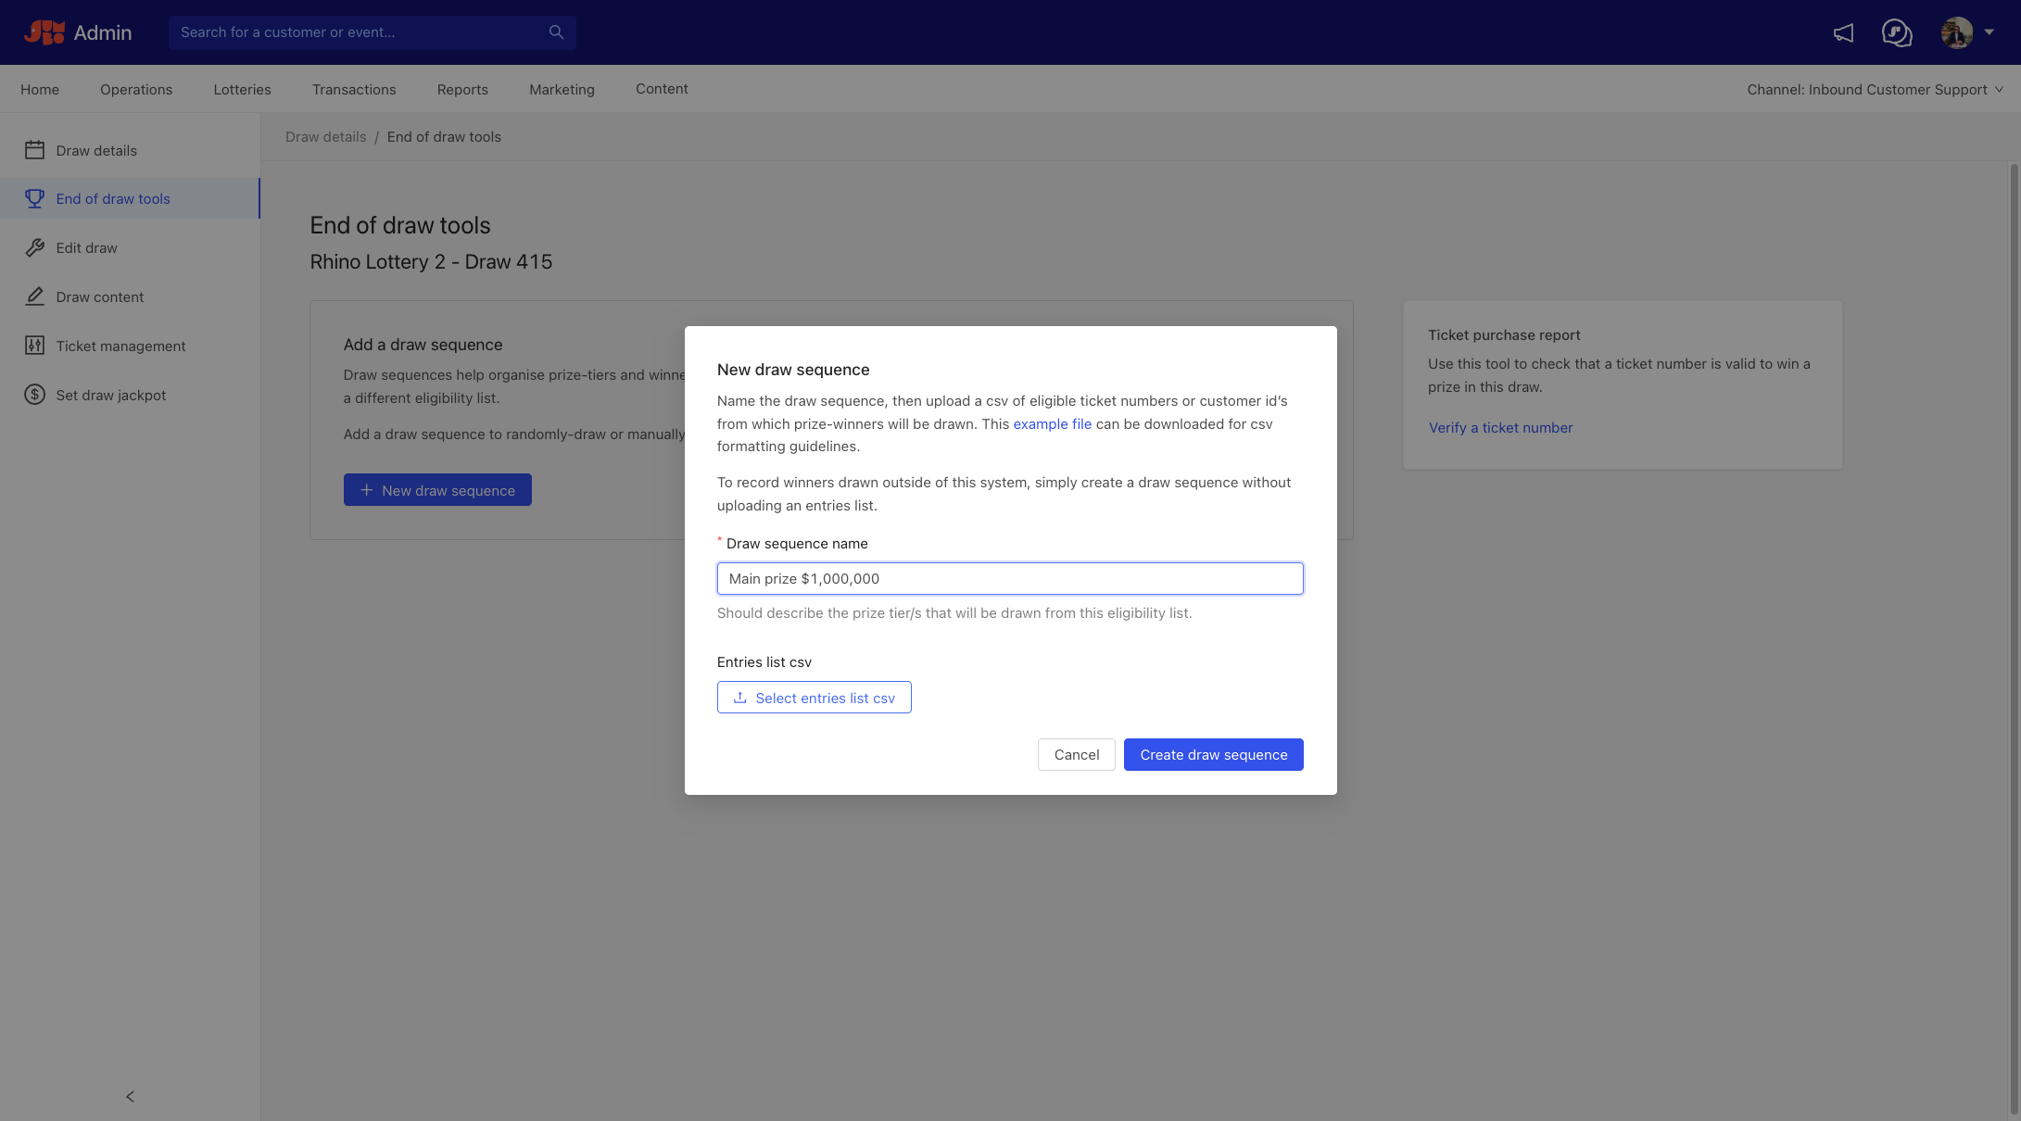Click Create draw sequence button
Viewport: 2021px width, 1121px height.
point(1213,755)
